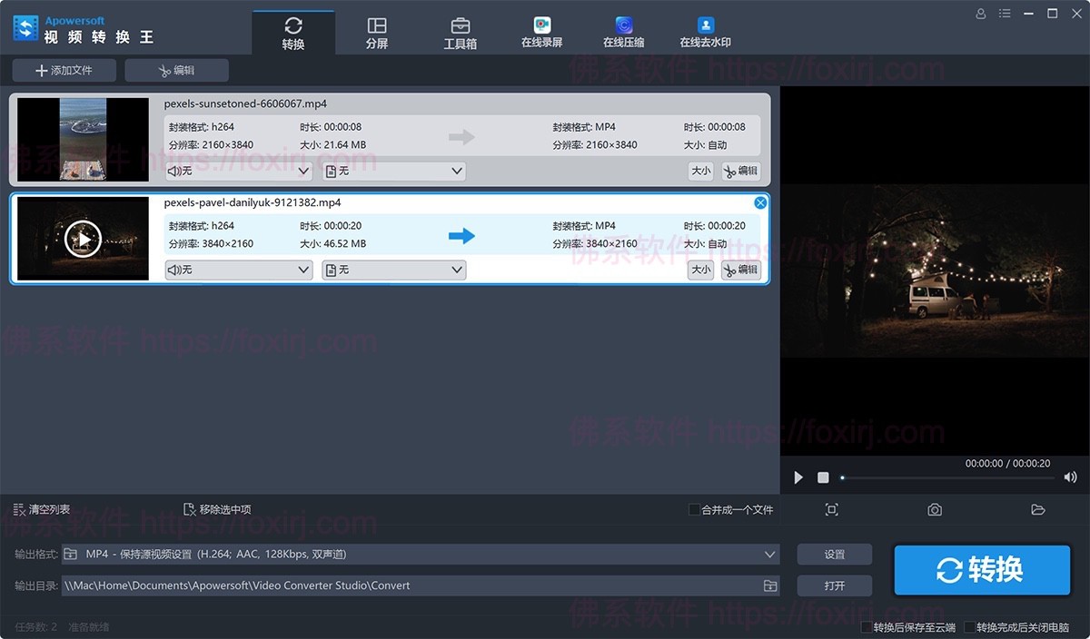Browse output directory folder icon
Viewport: 1090px width, 639px height.
point(769,585)
